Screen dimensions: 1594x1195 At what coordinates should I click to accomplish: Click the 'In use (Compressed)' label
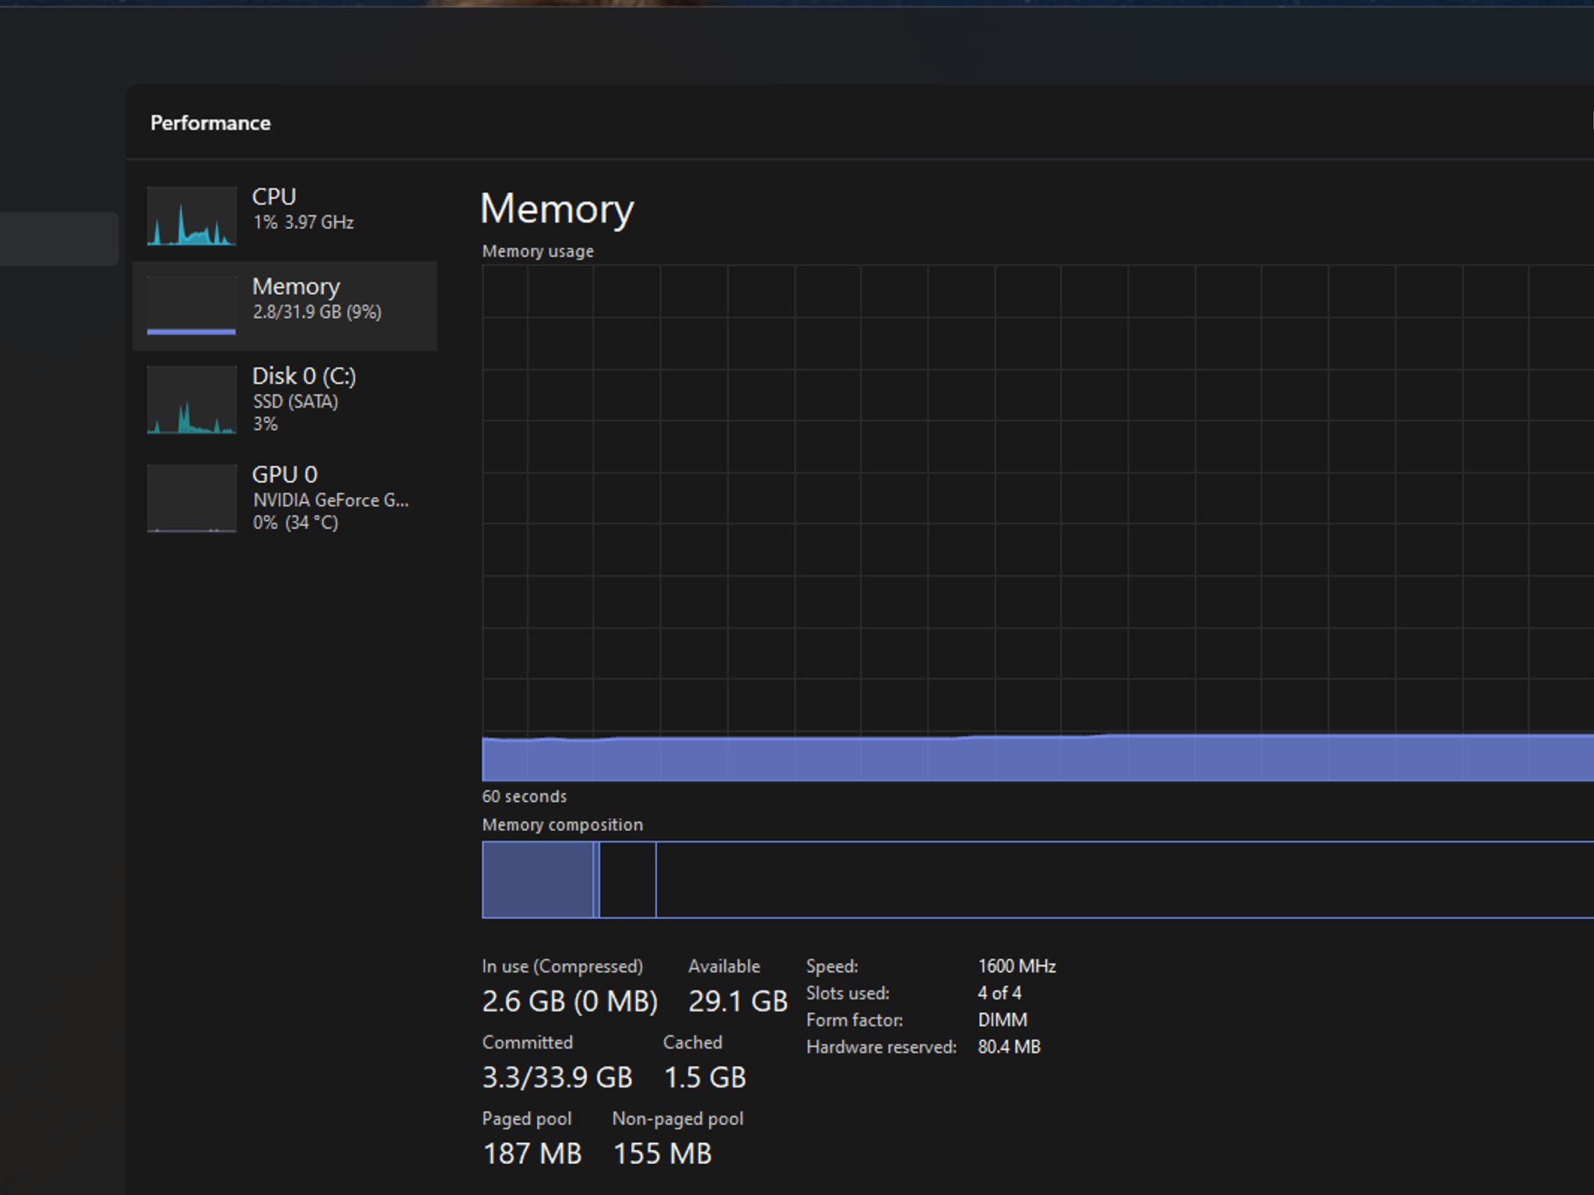point(563,966)
